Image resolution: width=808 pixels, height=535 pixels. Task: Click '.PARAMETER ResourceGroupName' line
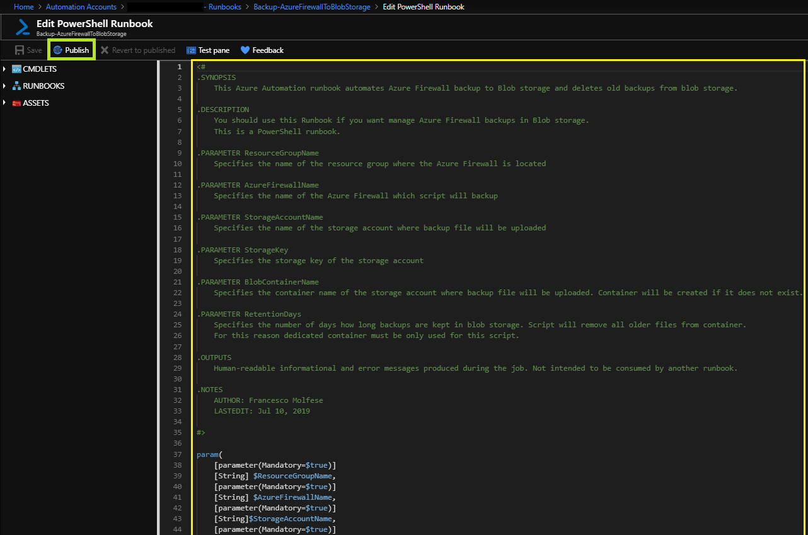point(258,153)
